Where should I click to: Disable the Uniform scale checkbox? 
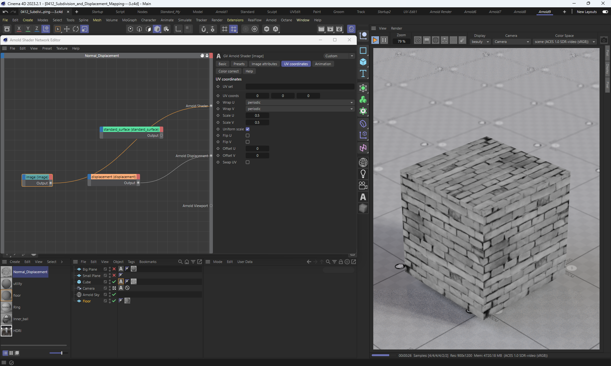tap(248, 129)
